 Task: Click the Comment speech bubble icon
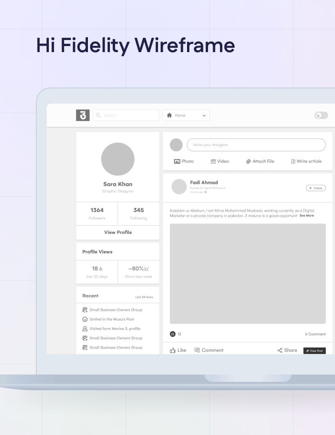click(197, 350)
